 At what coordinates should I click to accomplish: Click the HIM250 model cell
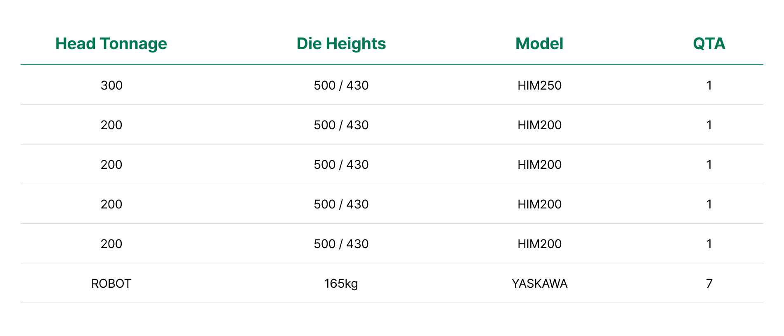pyautogui.click(x=539, y=85)
